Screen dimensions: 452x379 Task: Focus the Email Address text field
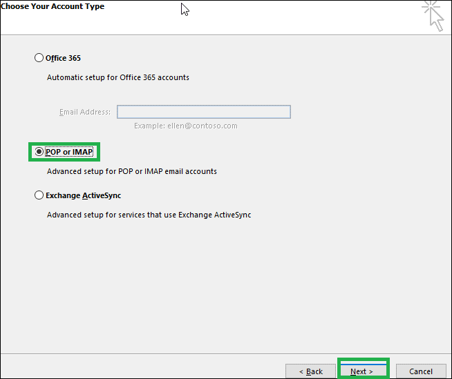(204, 112)
